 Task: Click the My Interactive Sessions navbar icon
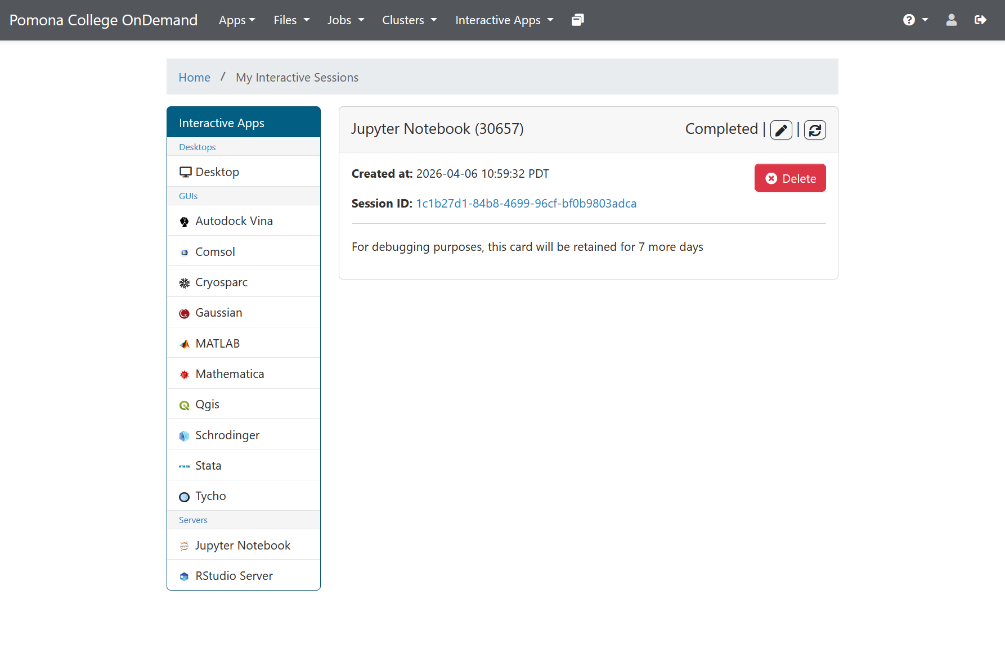coord(577,20)
